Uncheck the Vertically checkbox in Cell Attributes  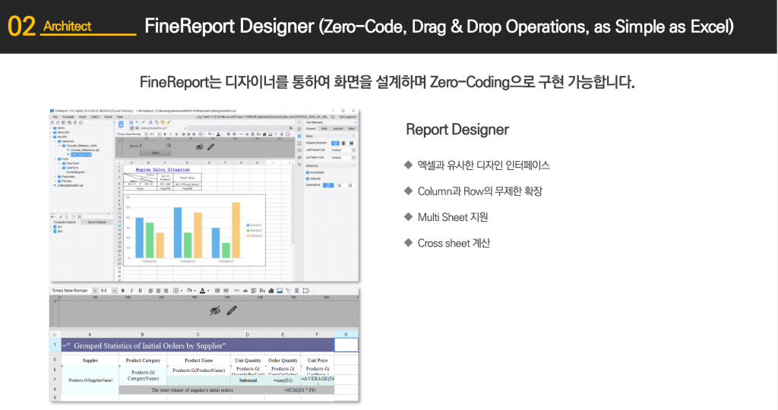(308, 178)
